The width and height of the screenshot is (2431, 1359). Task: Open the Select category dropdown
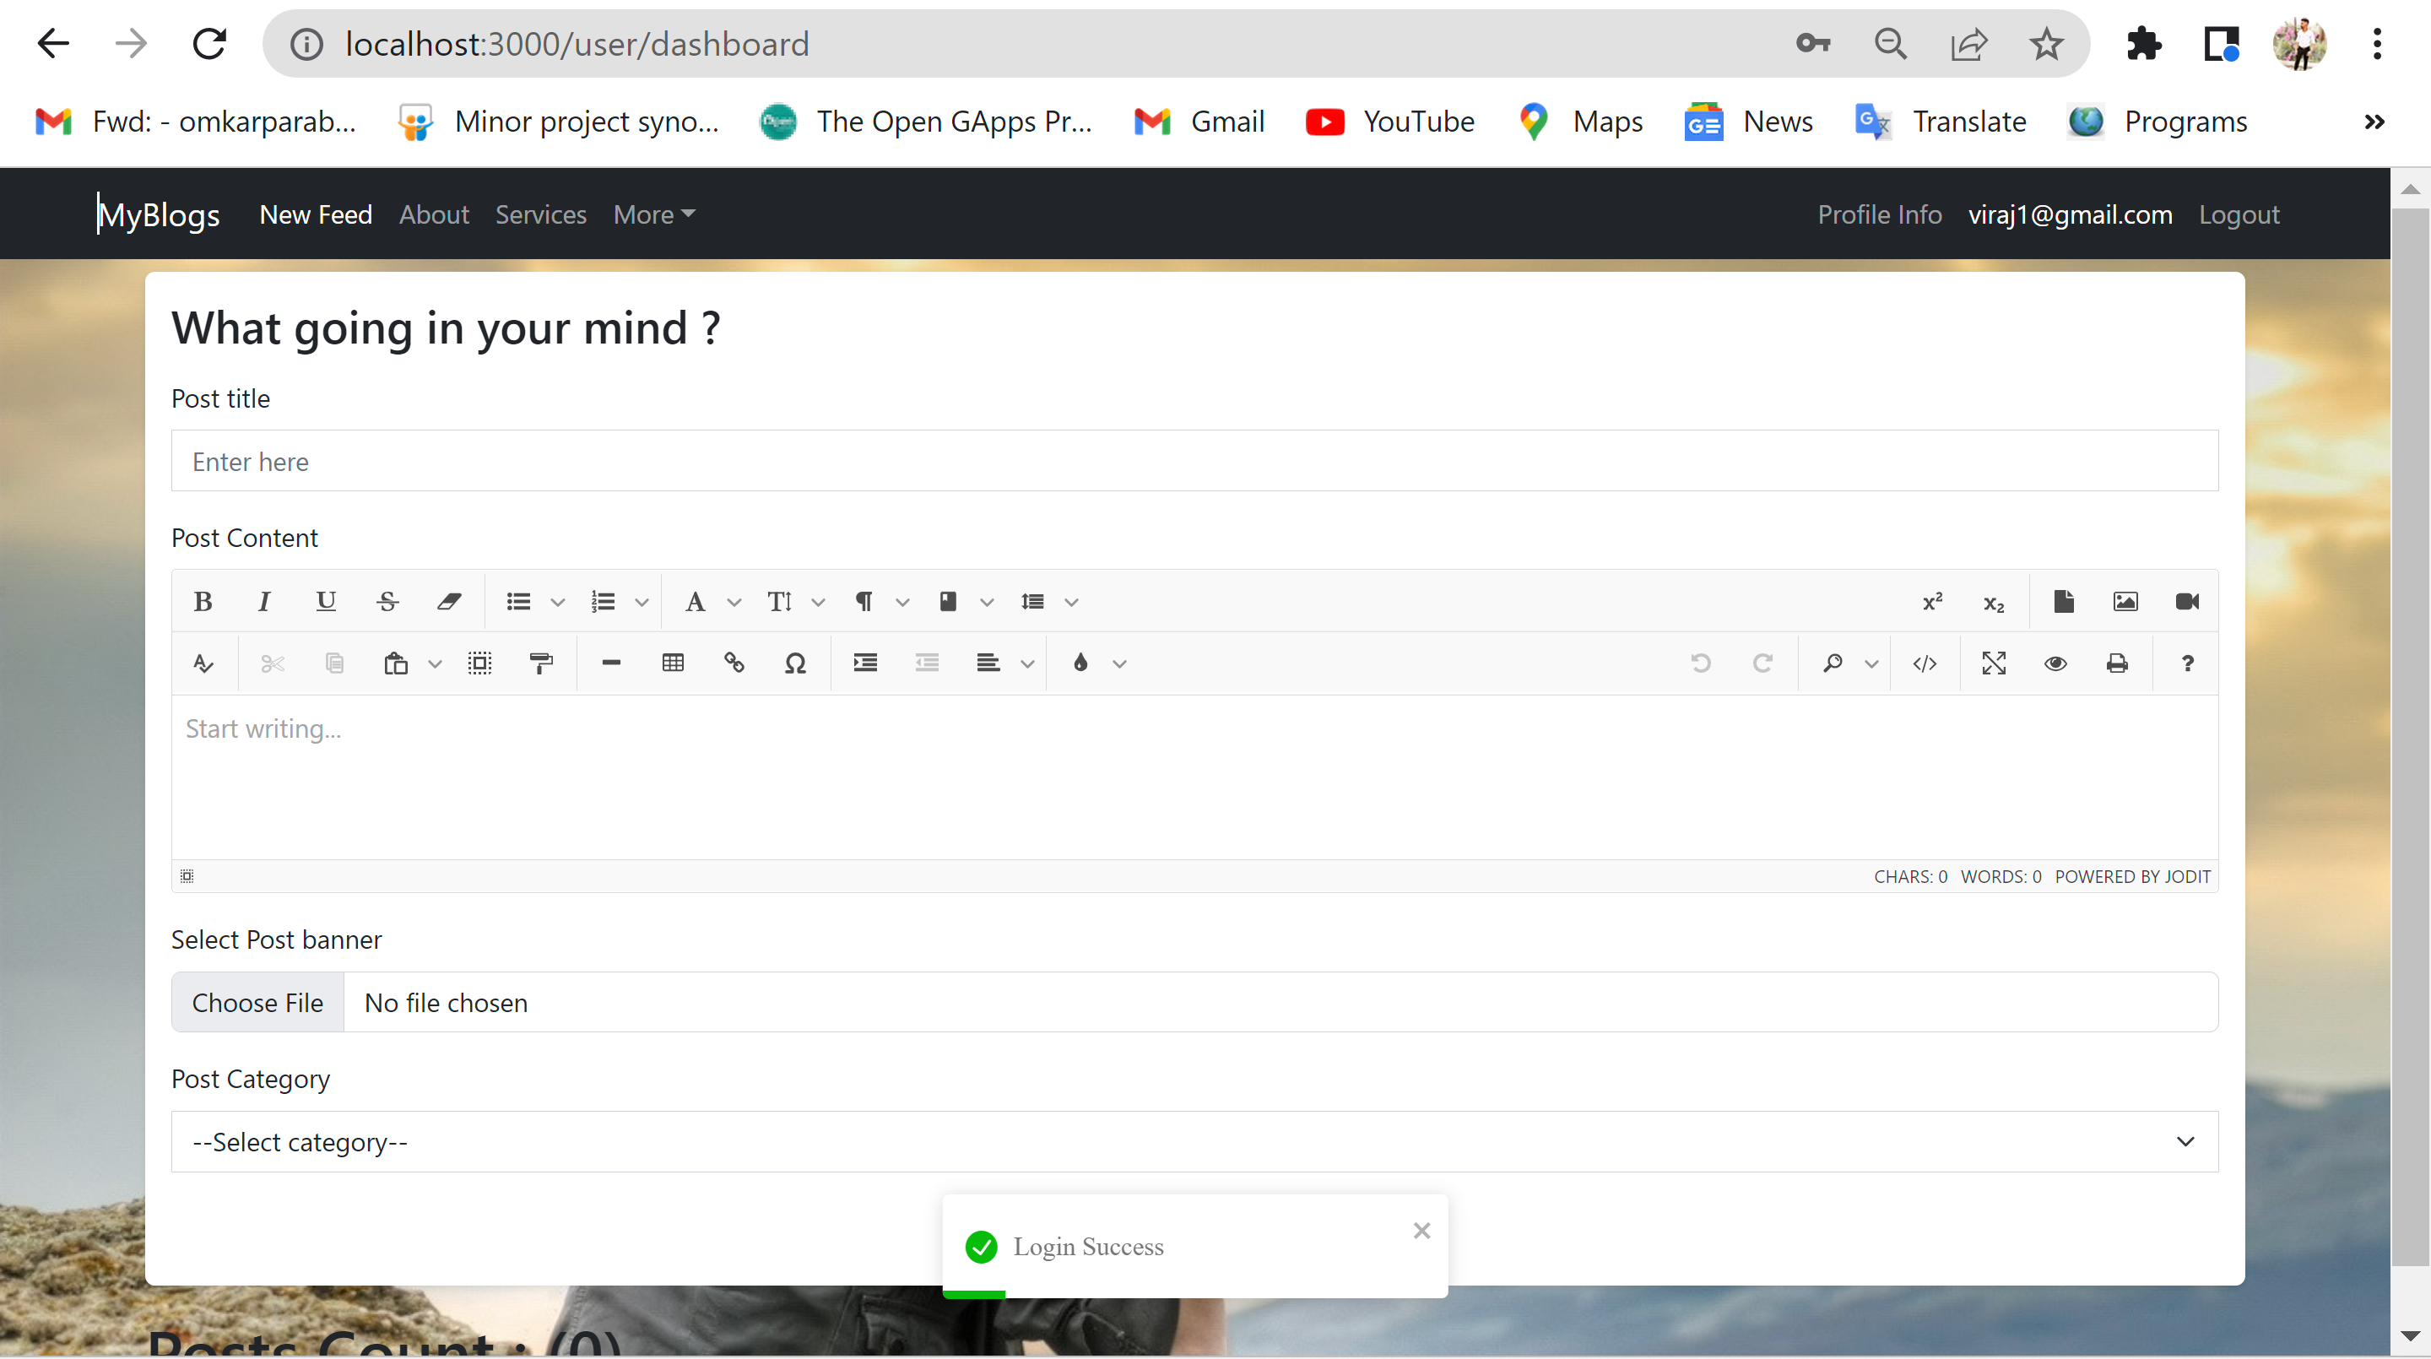[x=1194, y=1141]
